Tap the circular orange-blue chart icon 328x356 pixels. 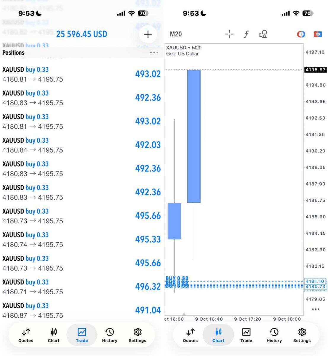[301, 34]
